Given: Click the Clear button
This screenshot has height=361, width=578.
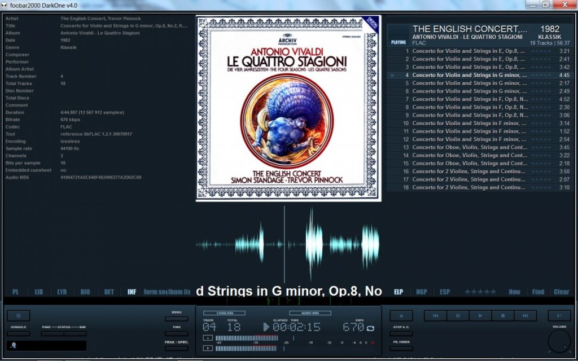Looking at the screenshot, I should [x=562, y=292].
